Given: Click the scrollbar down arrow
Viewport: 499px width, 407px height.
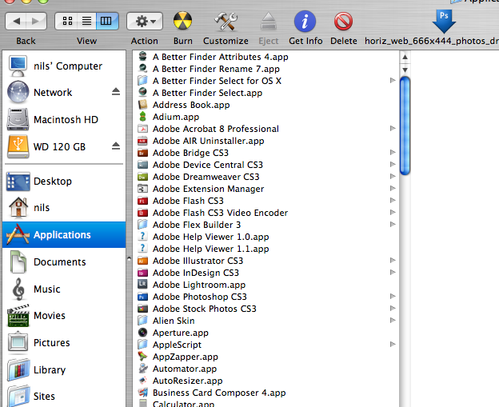Looking at the screenshot, I should click(405, 70).
